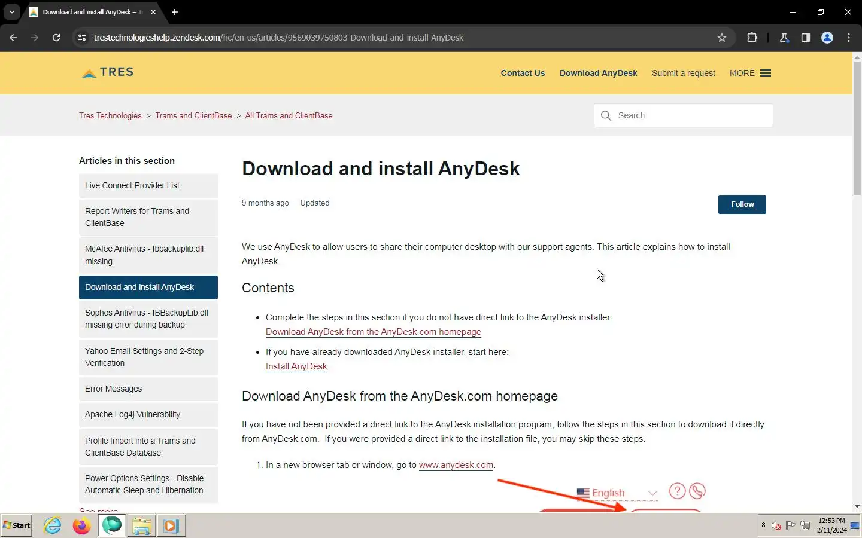Click the page vertical scrollbar thumb

point(857,127)
